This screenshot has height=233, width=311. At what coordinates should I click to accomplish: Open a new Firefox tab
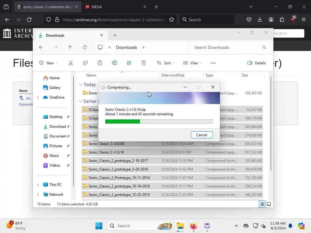(156, 7)
